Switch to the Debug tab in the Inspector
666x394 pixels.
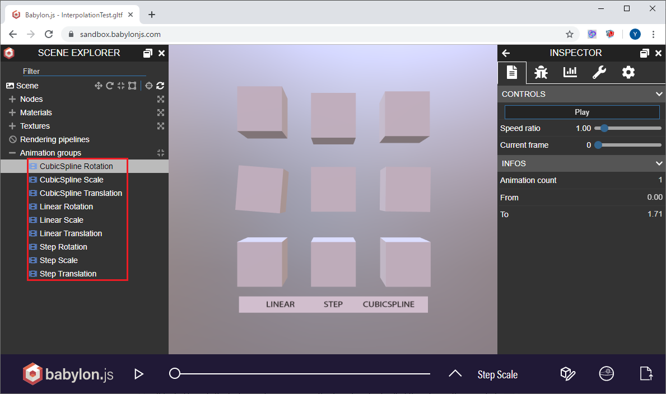541,72
